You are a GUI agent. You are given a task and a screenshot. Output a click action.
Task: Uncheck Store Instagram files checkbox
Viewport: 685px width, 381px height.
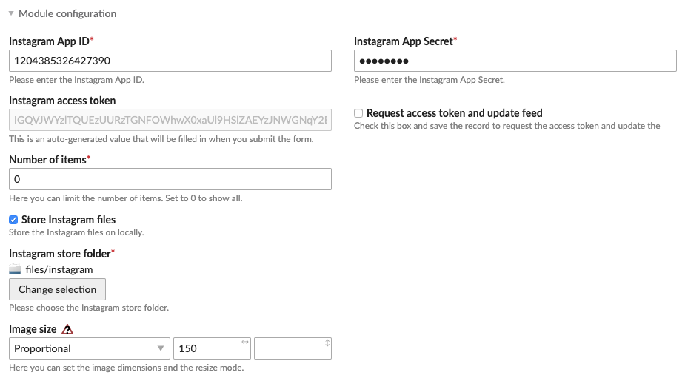tap(13, 220)
